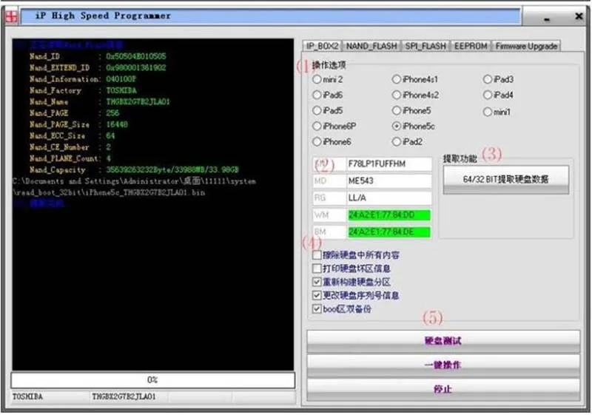Switch to the EEPROM tab
Viewport: 592px width, 415px height.
[471, 46]
